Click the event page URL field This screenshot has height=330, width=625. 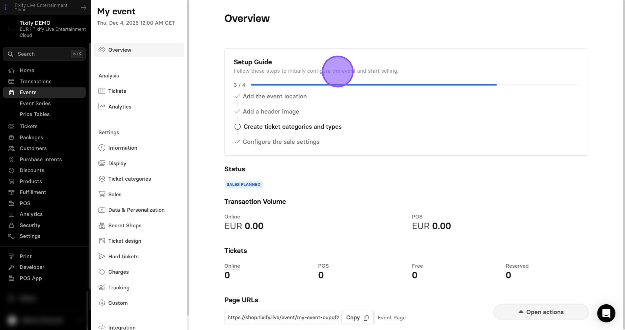[283, 318]
